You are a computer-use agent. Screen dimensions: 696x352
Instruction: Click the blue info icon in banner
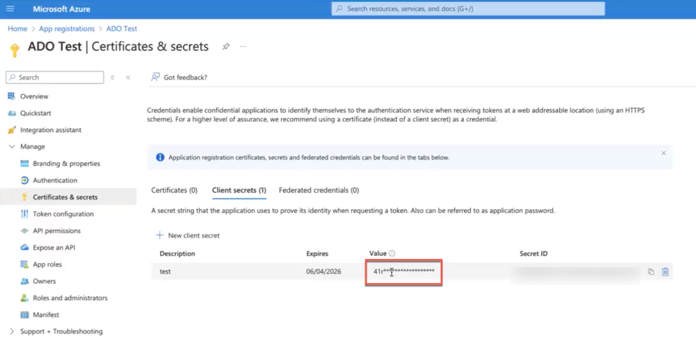click(160, 158)
